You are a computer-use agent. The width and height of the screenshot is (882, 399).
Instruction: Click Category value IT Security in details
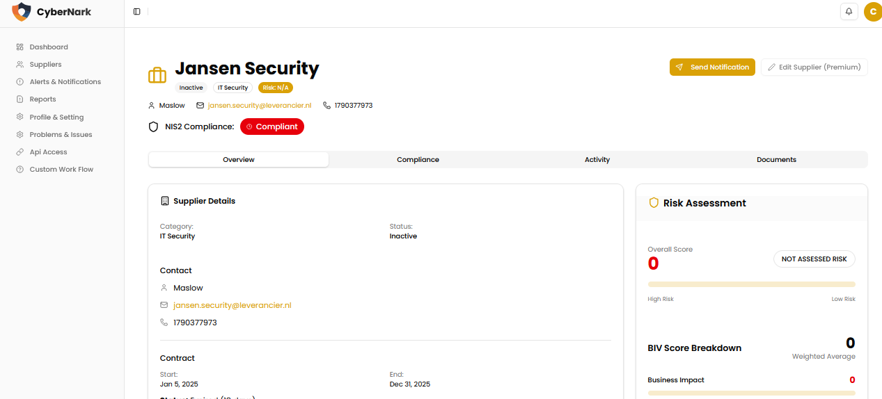pyautogui.click(x=178, y=236)
